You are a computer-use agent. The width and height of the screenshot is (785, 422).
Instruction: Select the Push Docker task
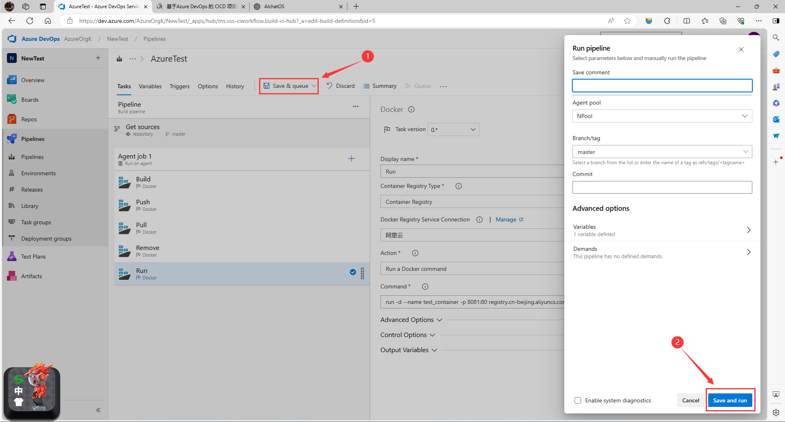point(241,205)
